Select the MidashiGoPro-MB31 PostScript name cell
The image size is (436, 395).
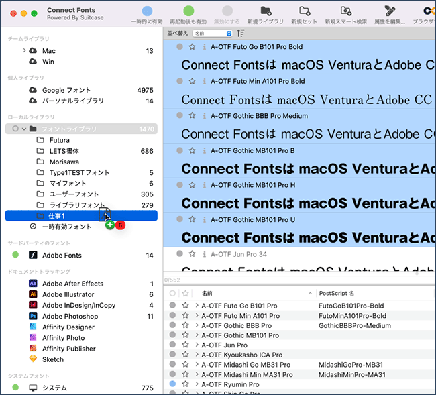point(351,364)
